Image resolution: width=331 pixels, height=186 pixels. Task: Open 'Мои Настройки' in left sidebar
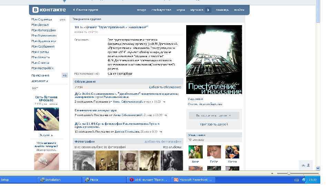[42, 68]
